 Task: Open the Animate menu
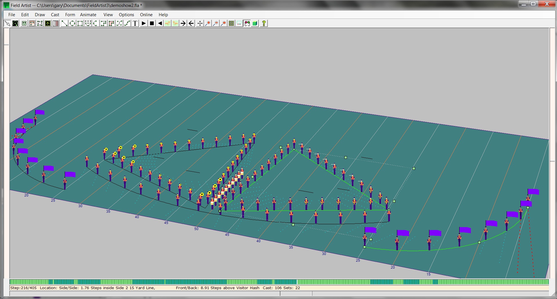[88, 15]
